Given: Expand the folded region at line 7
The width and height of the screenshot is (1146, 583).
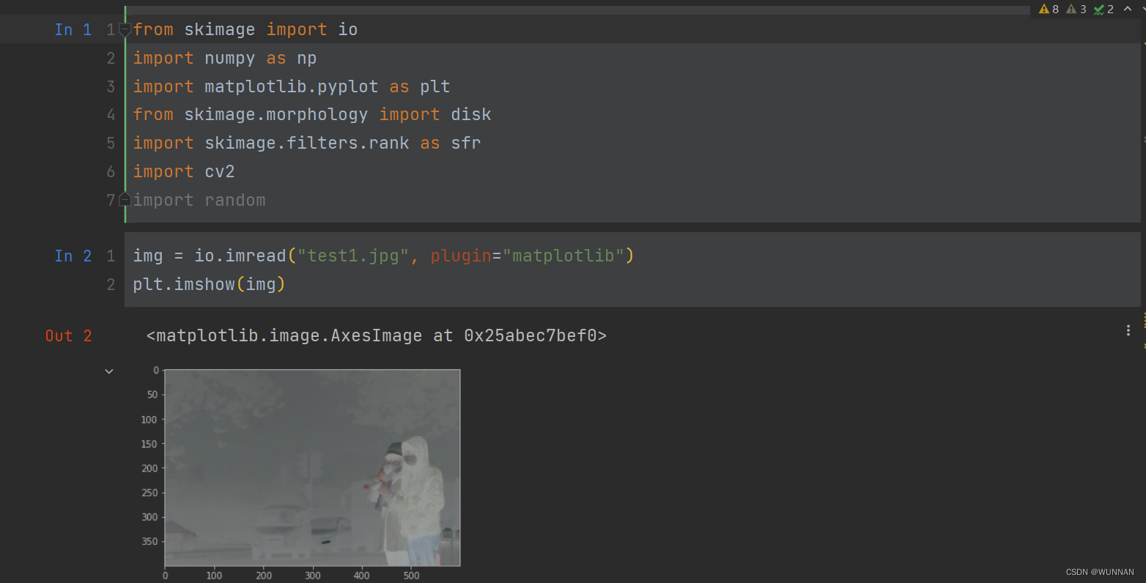Looking at the screenshot, I should pyautogui.click(x=125, y=199).
